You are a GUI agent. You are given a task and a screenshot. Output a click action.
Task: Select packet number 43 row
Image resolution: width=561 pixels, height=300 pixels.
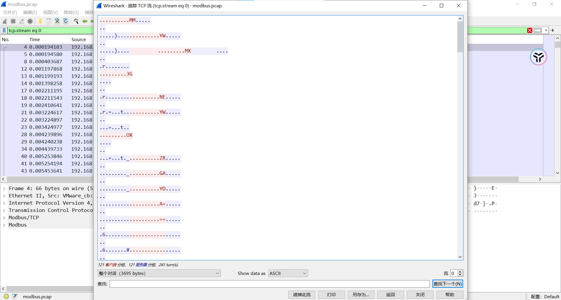[x=47, y=171]
